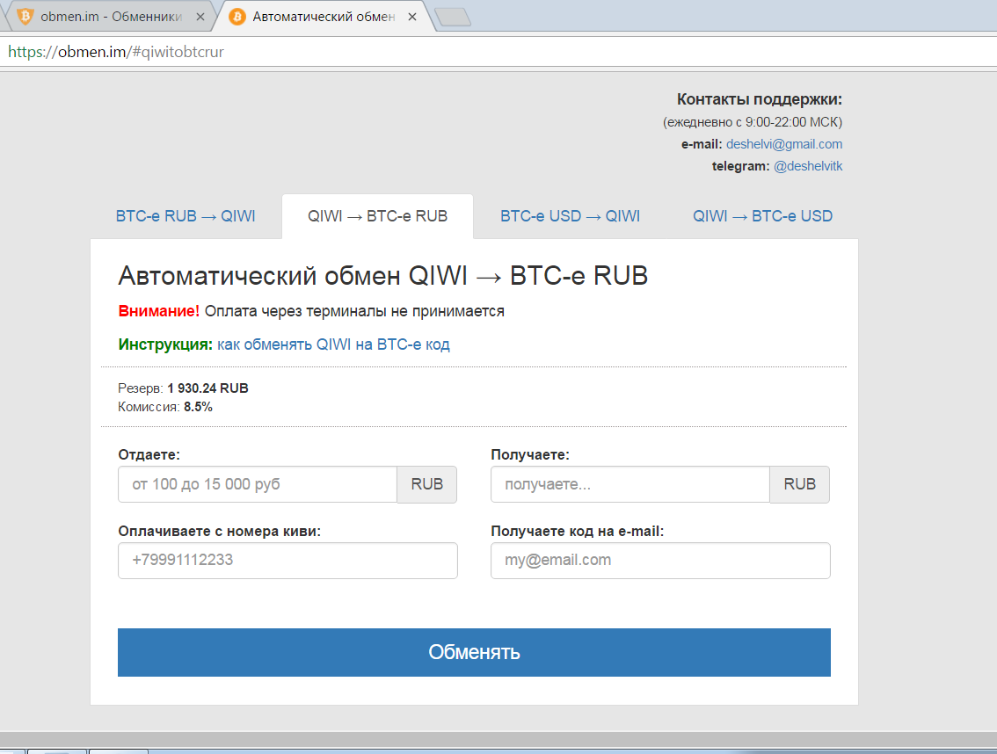Go to the BTC-e USD → QIWI tab

(x=570, y=216)
